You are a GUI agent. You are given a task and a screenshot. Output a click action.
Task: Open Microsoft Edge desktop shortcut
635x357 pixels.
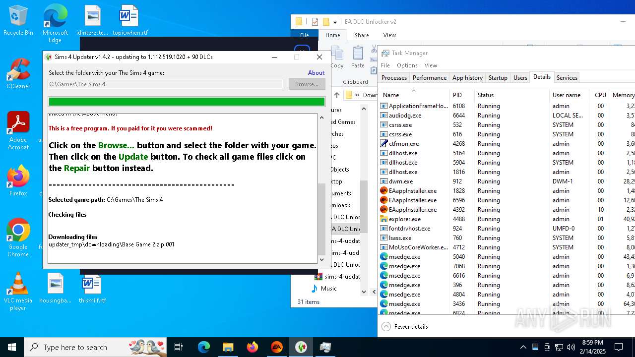pos(55,24)
